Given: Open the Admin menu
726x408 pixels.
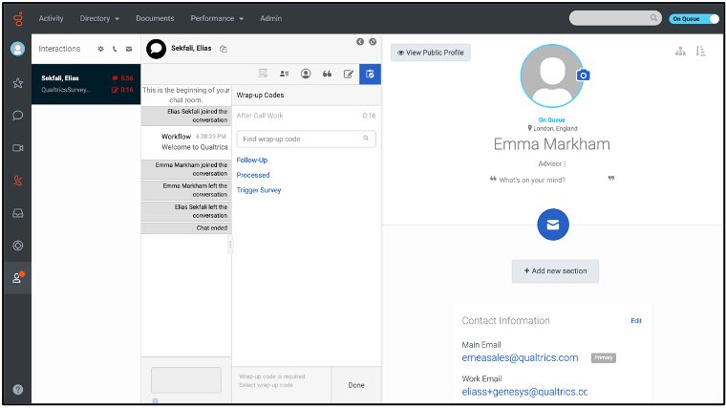Looking at the screenshot, I should 271,18.
